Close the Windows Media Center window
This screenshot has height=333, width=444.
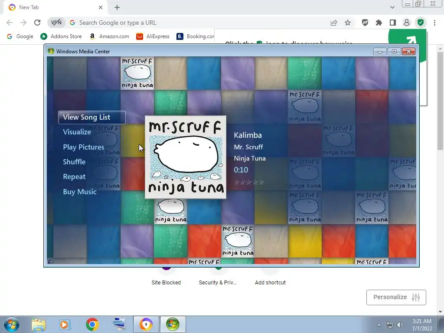[x=408, y=51]
